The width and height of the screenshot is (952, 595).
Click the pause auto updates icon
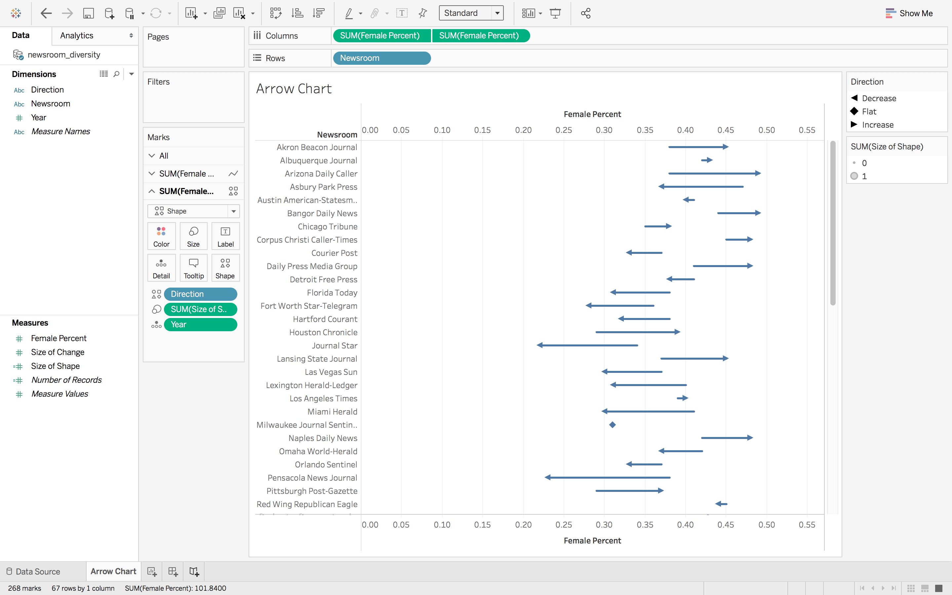tap(130, 13)
